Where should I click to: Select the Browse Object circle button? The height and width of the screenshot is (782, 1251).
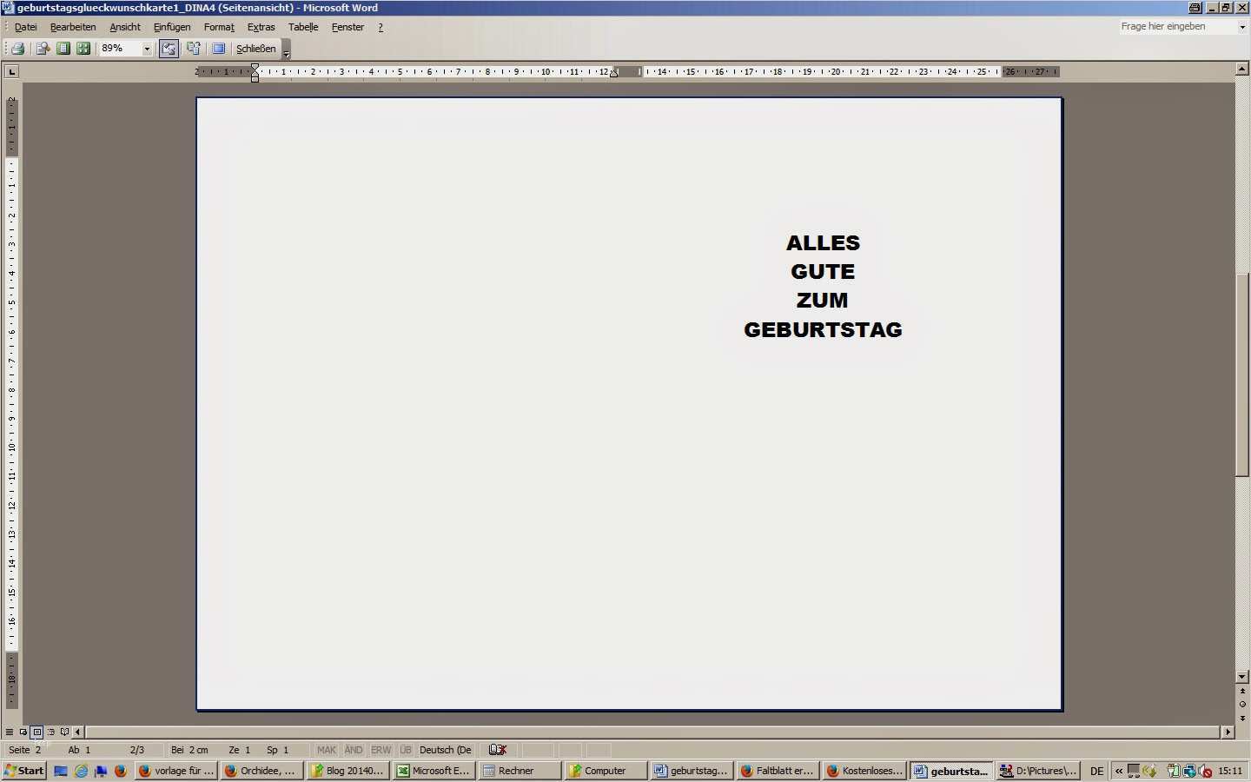pyautogui.click(x=1242, y=704)
